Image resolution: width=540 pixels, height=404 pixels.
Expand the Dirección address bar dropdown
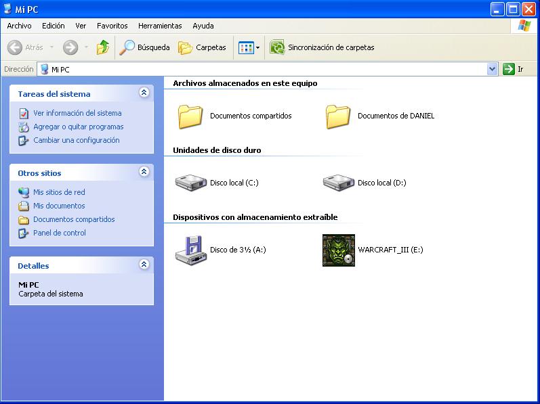click(x=493, y=70)
